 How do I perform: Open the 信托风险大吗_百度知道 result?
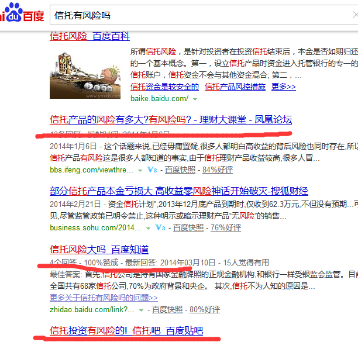coord(99,250)
